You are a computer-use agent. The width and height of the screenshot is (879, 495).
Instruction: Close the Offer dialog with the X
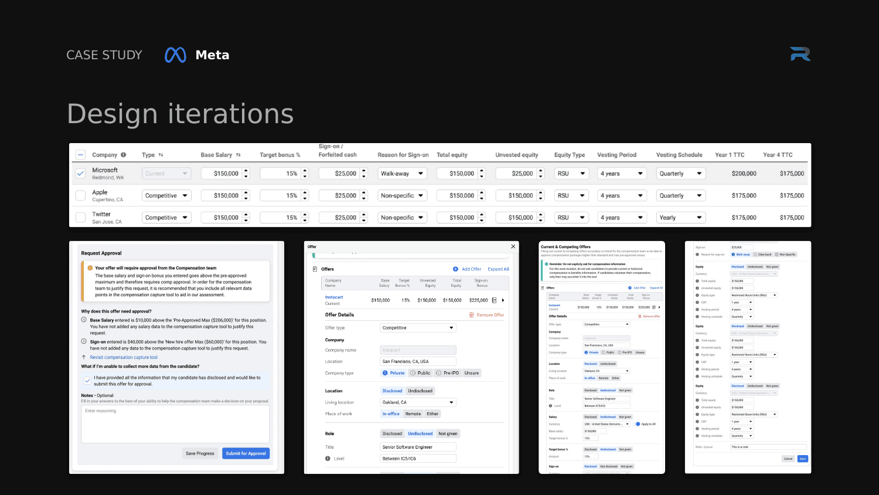513,246
